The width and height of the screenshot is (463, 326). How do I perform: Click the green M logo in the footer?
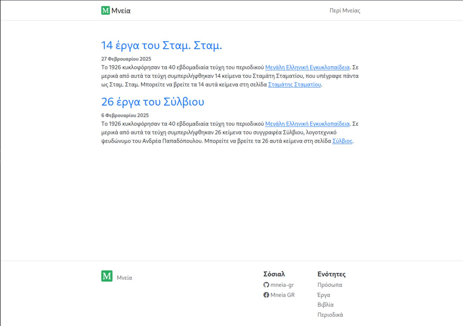[106, 276]
